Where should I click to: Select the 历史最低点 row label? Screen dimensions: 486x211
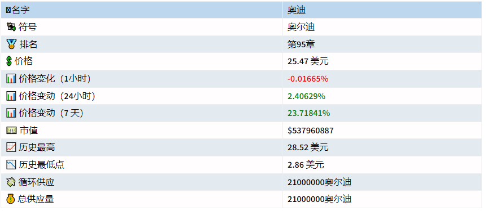41,165
